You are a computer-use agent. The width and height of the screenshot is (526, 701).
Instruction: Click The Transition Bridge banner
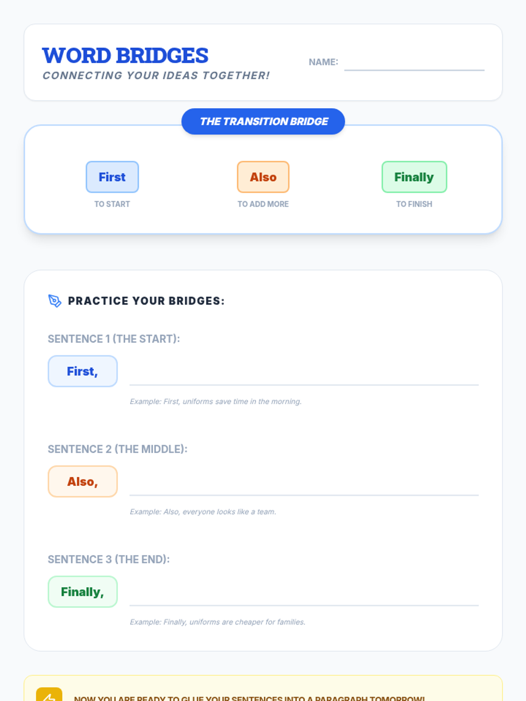click(263, 121)
